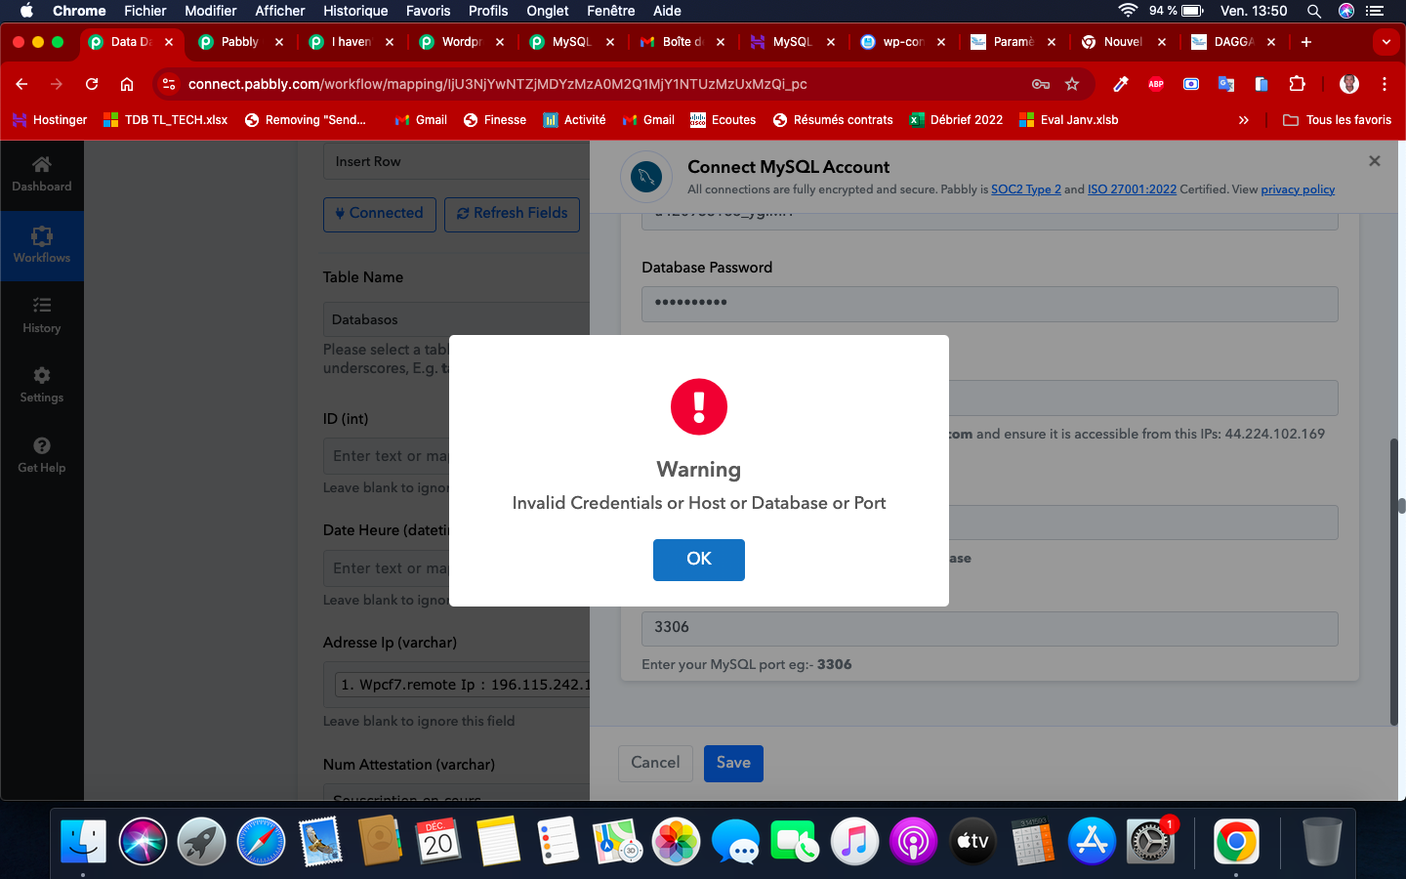Screen dimensions: 1406x879
Task: Open the Débrief 2022 bookmark
Action: coord(956,120)
